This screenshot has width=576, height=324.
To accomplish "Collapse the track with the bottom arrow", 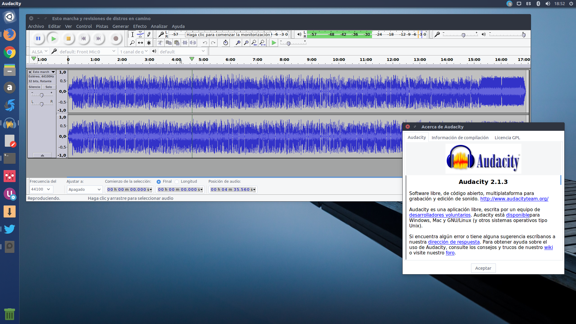I will 42,155.
